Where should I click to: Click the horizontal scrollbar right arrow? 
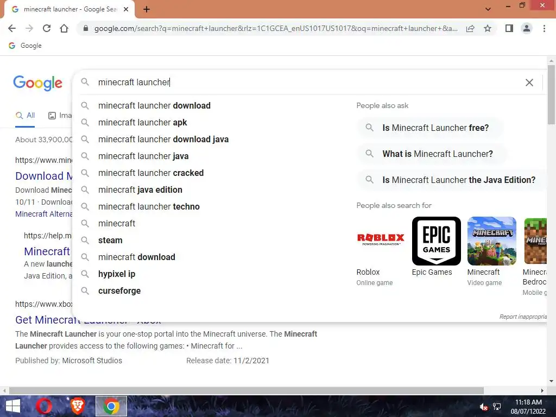(x=542, y=391)
